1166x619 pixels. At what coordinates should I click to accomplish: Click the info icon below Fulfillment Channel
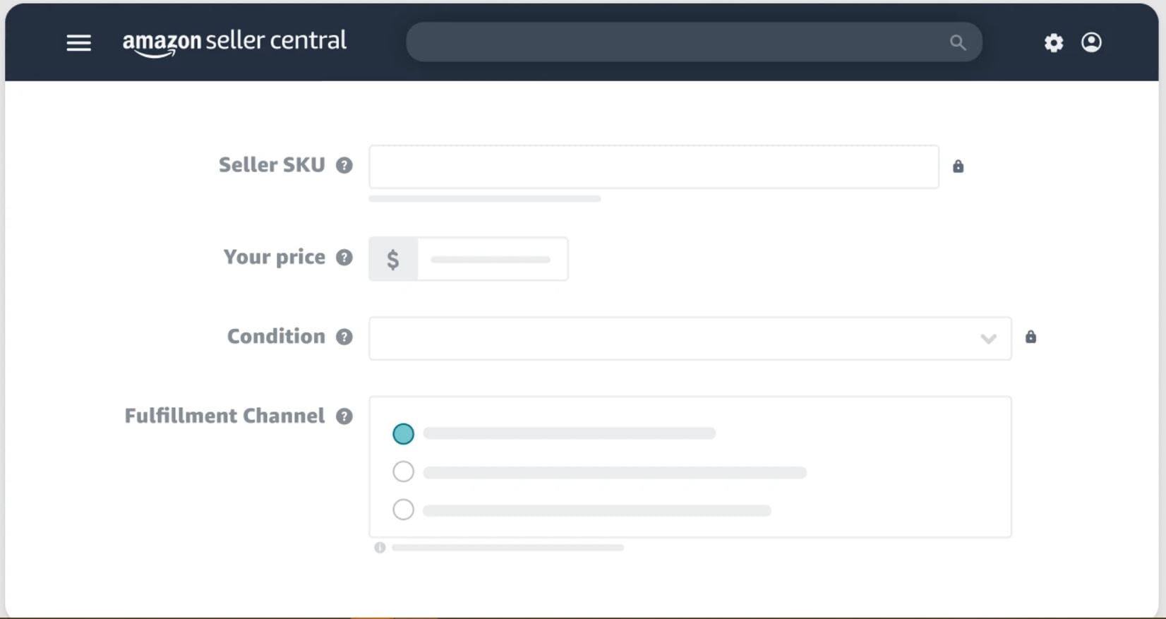click(x=380, y=548)
